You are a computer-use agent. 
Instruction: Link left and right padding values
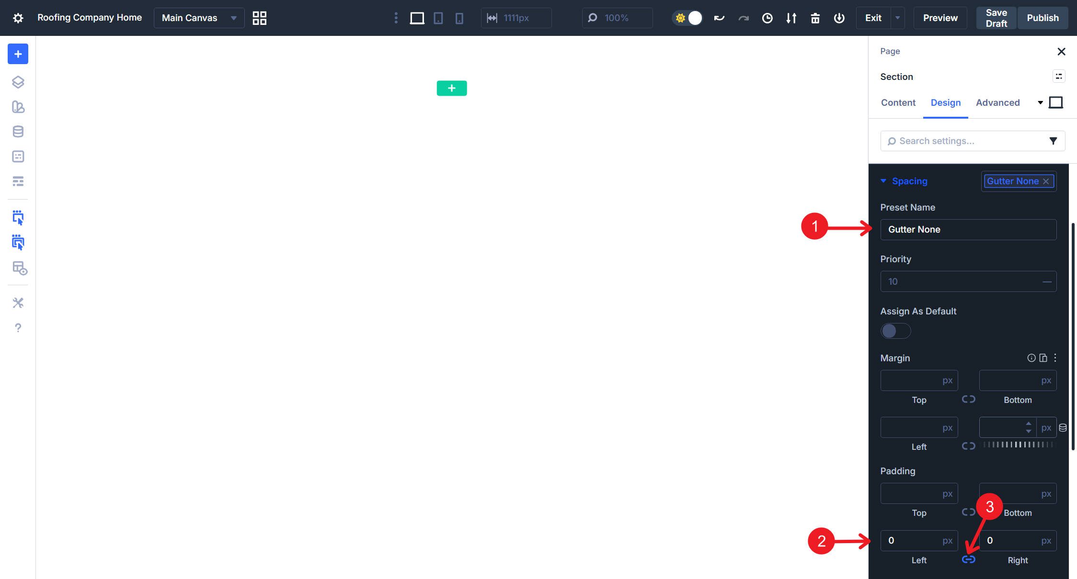tap(968, 559)
